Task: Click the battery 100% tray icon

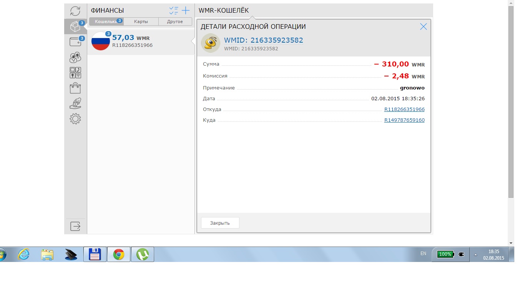Action: point(445,254)
